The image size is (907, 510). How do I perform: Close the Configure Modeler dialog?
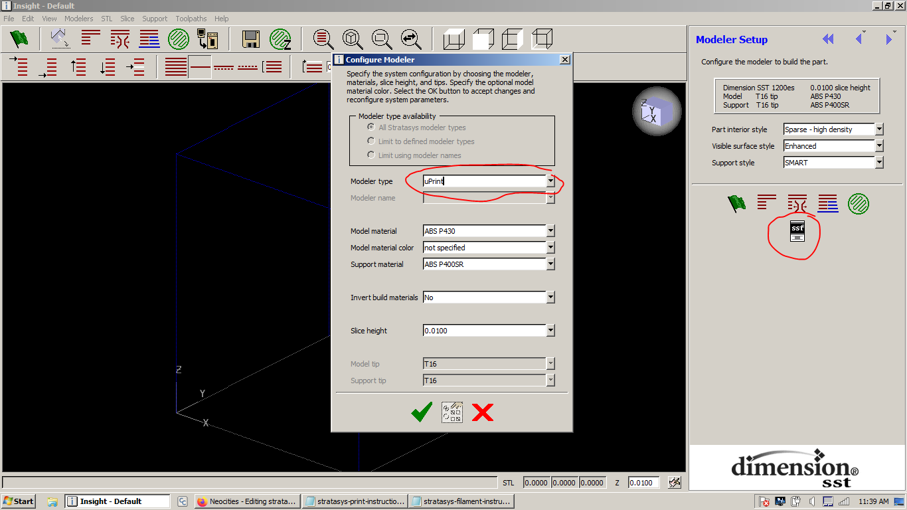pyautogui.click(x=564, y=59)
